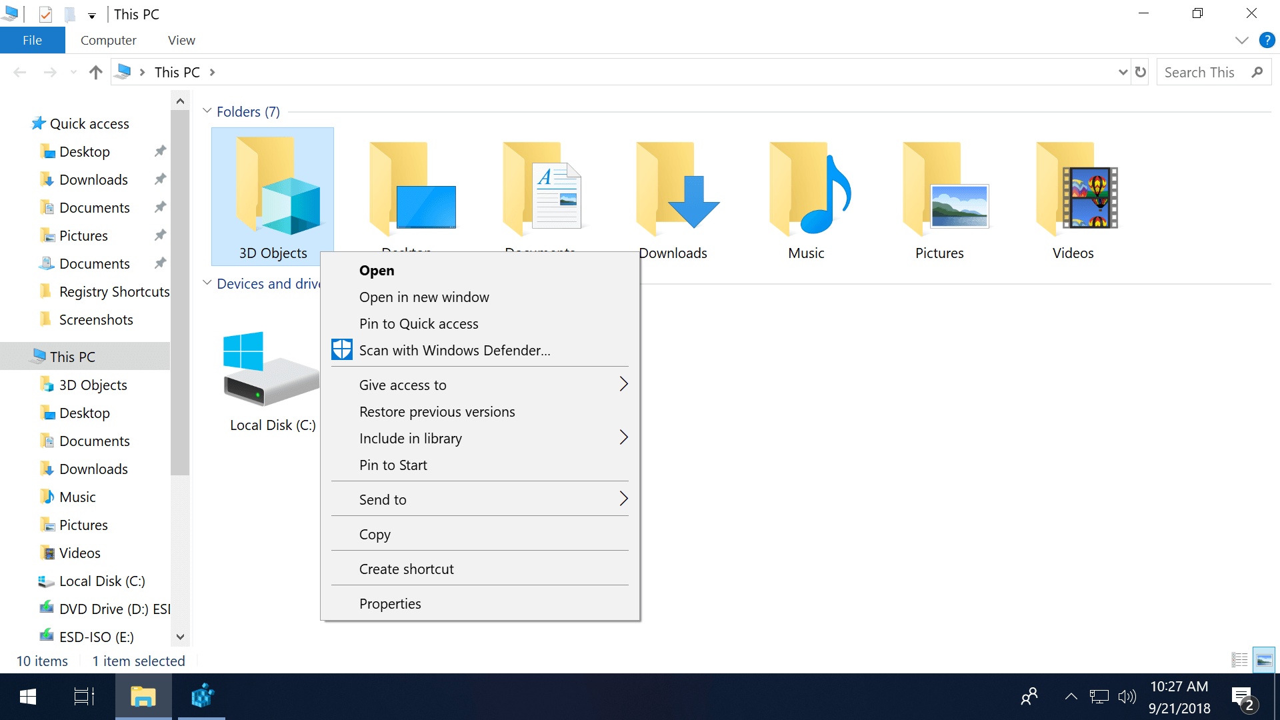Image resolution: width=1280 pixels, height=720 pixels.
Task: Click the network icon in the system tray
Action: pyautogui.click(x=1099, y=696)
